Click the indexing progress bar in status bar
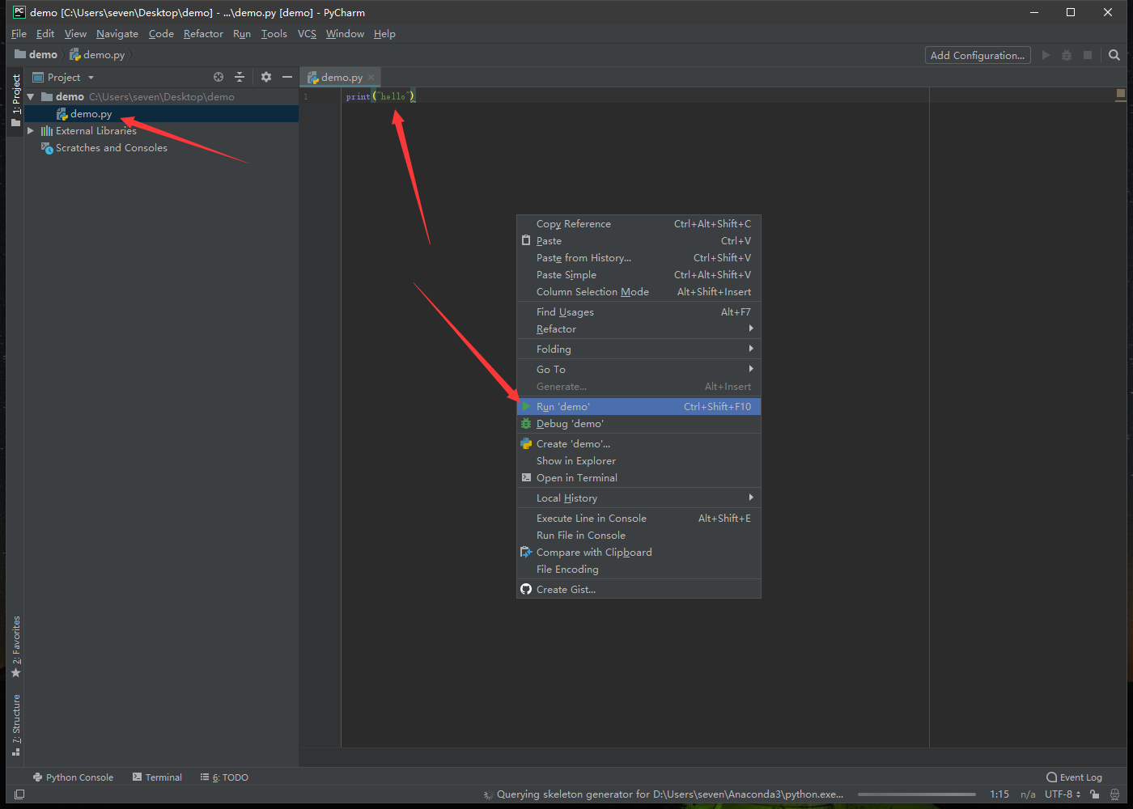This screenshot has height=809, width=1133. pyautogui.click(x=917, y=794)
